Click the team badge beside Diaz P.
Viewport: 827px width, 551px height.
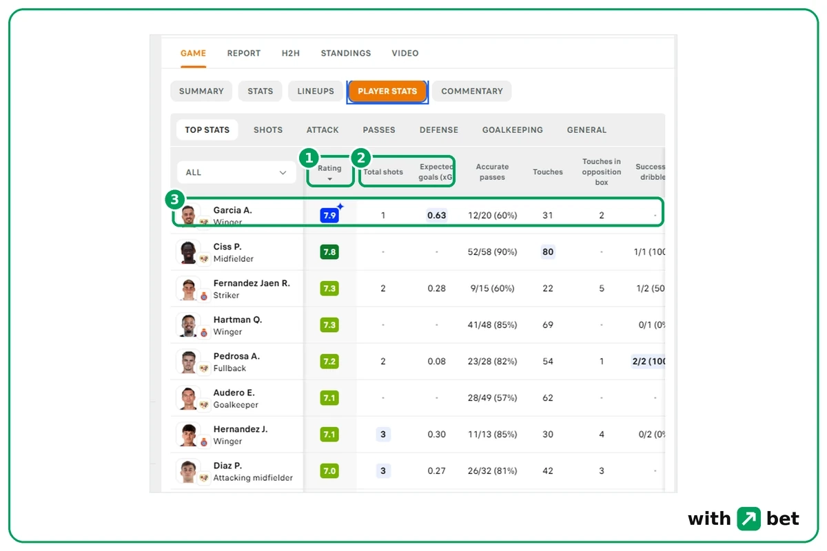coord(204,479)
